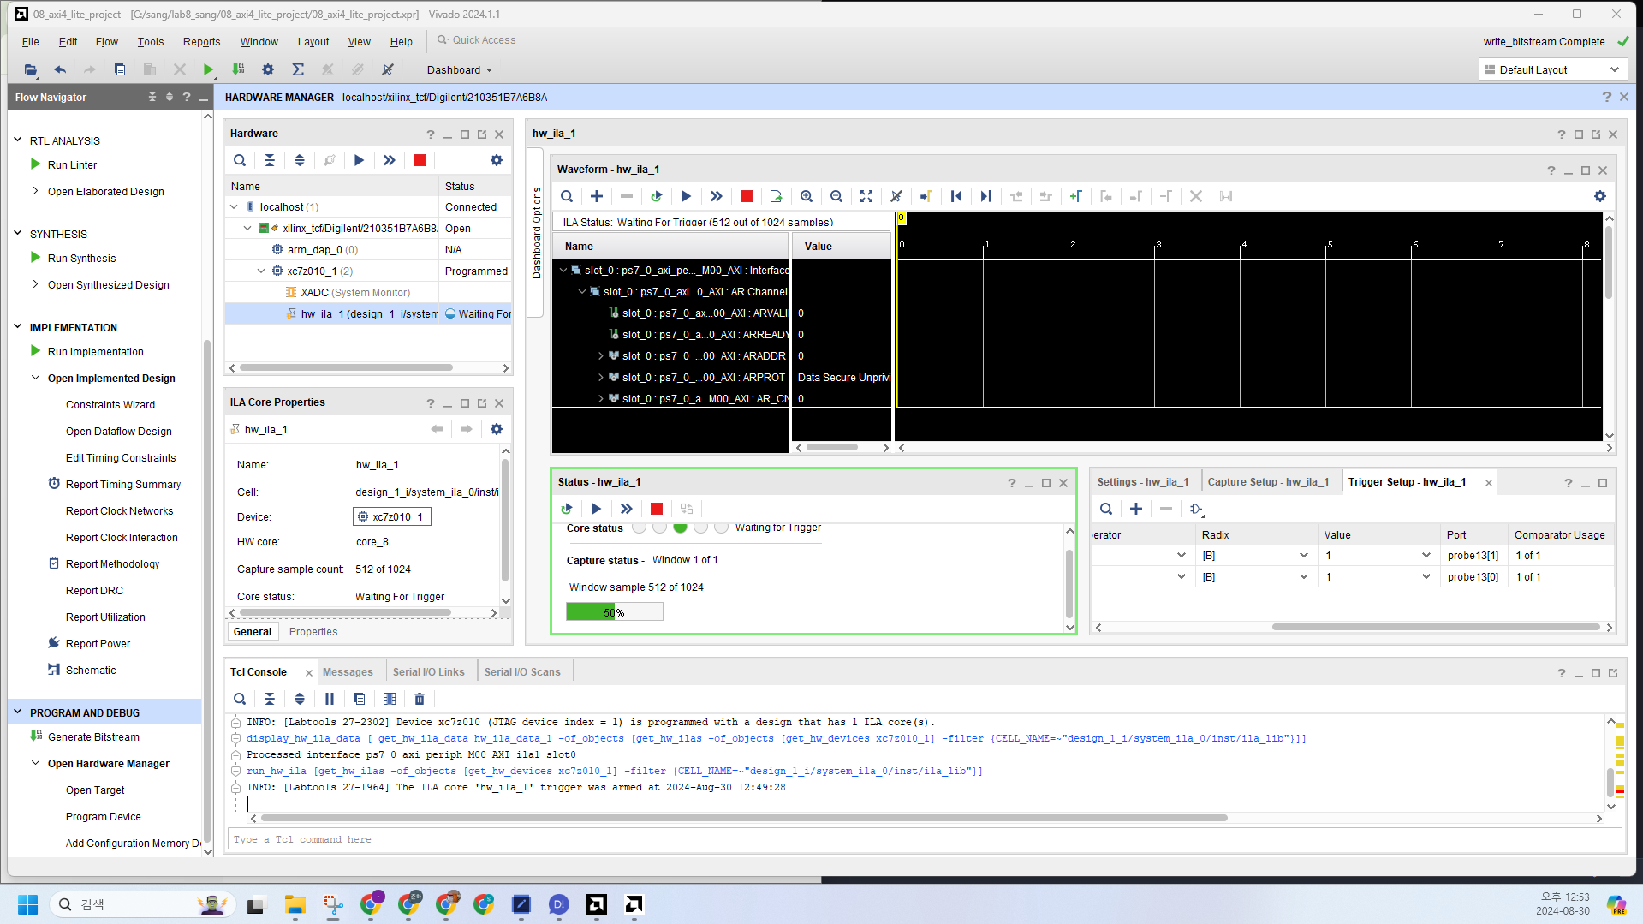Click Trigger Setup horizontal scrollbar
This screenshot has width=1643, height=924.
click(1436, 627)
